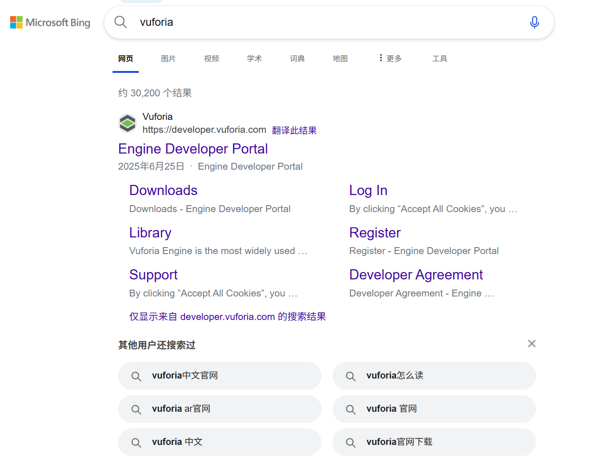
Task: Click the 2025年6月25日 date text
Action: tap(151, 166)
